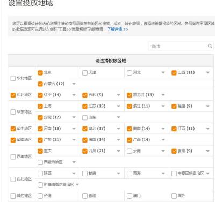Viewport: 215px width, 202px height.
Task: Expand the 广东 (21) dropdown arrow
Action: point(74,140)
